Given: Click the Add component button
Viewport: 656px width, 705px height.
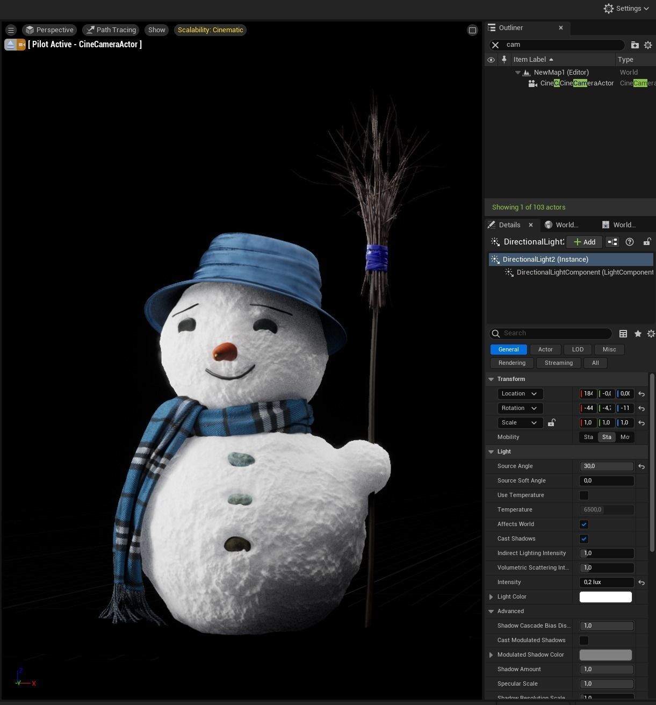Looking at the screenshot, I should 584,242.
